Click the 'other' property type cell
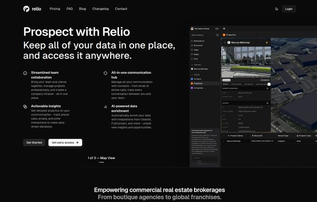 [298, 141]
